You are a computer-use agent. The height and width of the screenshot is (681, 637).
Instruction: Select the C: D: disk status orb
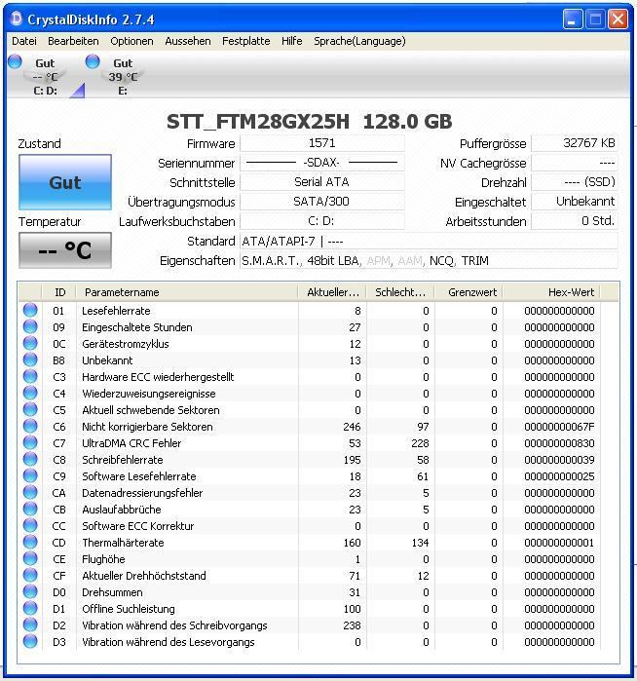16,61
